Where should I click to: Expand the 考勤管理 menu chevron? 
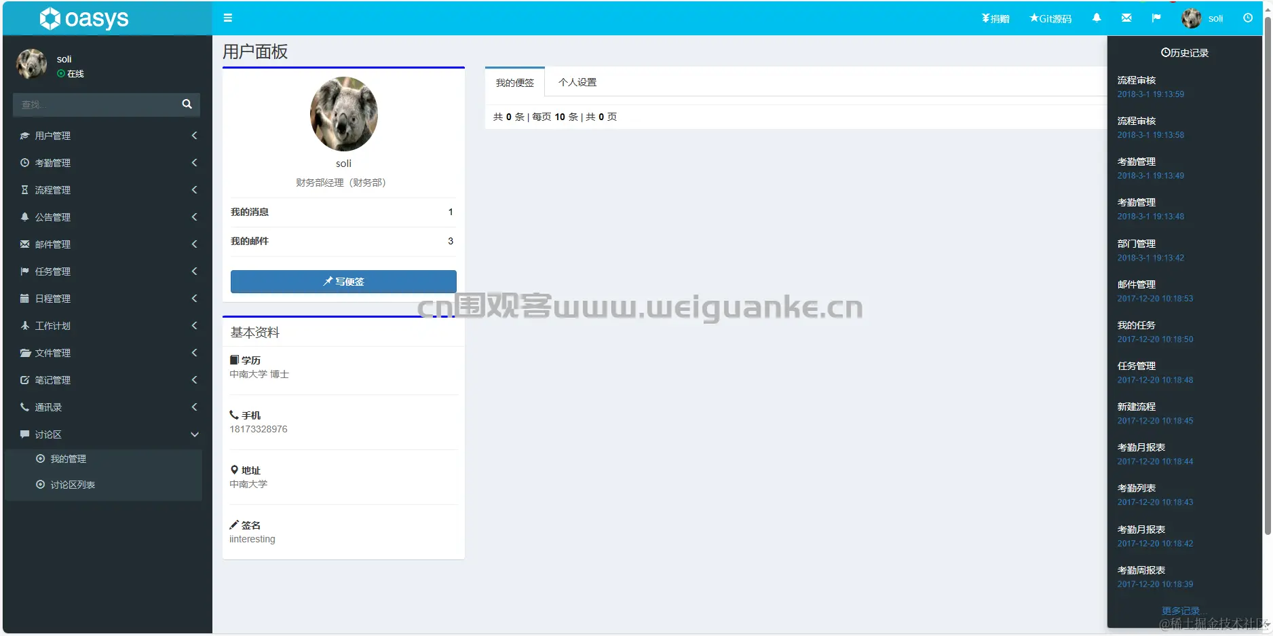195,163
